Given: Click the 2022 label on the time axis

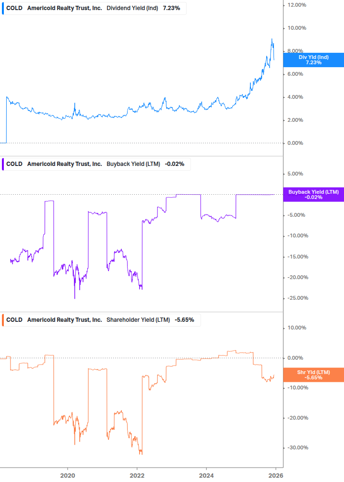Looking at the screenshot, I should click(x=137, y=476).
